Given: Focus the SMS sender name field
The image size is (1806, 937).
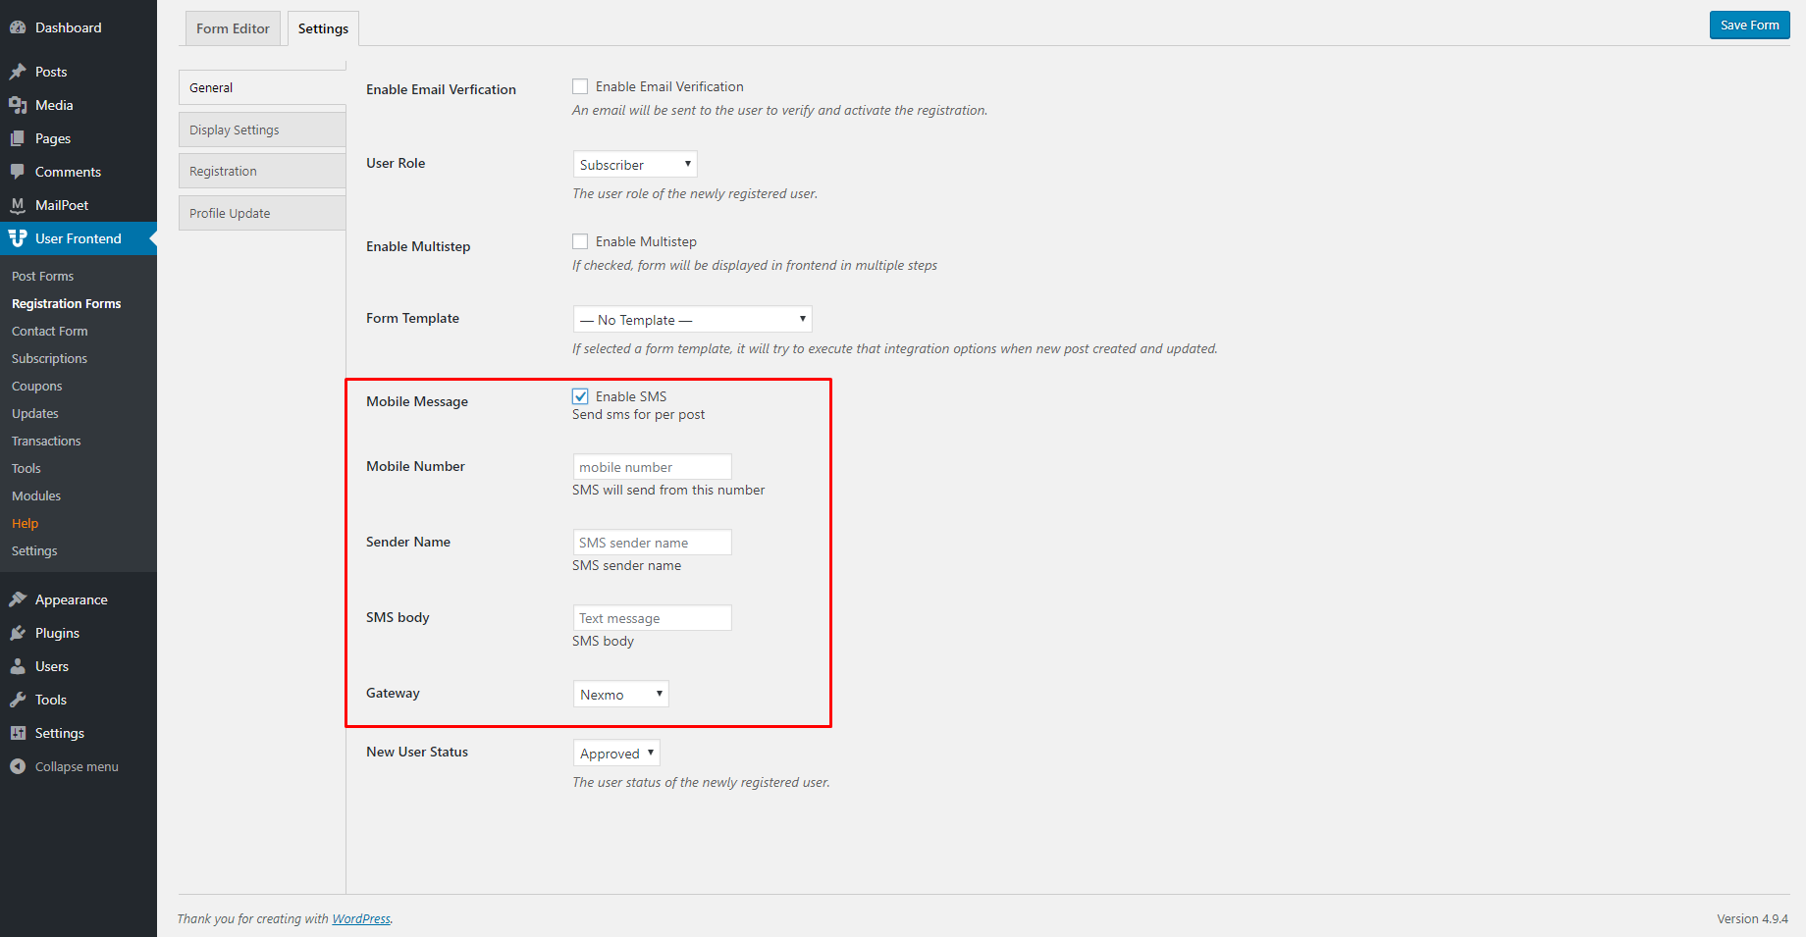Looking at the screenshot, I should click(652, 543).
